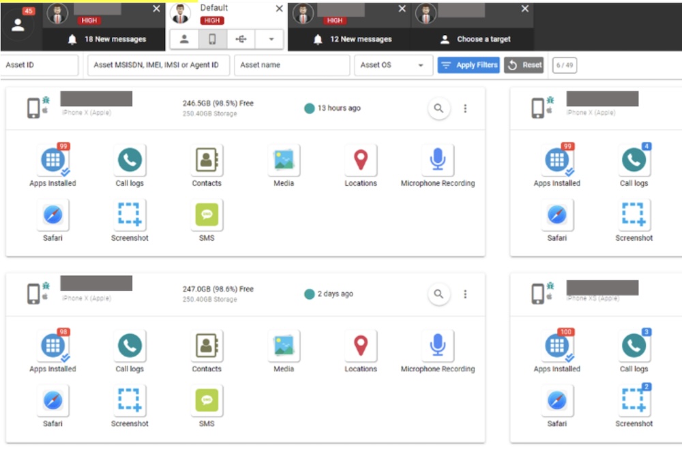Open Call logs on the first device card
Viewport: 682px width, 453px height.
click(130, 161)
